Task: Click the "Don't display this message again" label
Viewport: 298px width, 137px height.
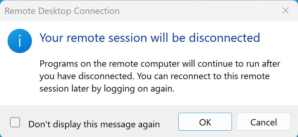Action: [x=94, y=124]
